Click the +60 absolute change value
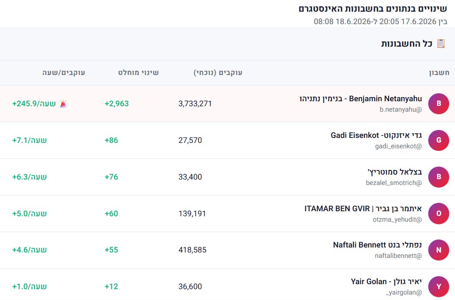 [111, 214]
